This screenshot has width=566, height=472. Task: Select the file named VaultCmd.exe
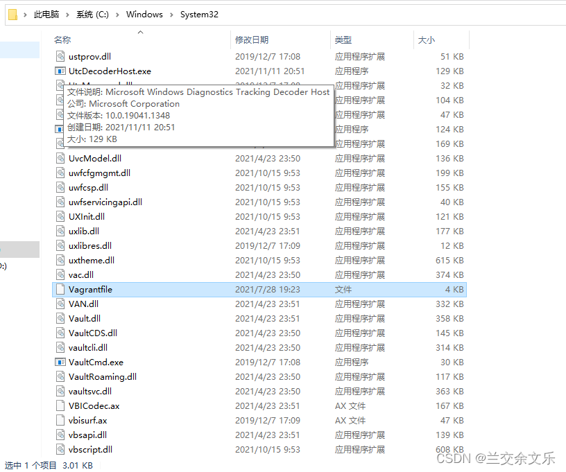tap(96, 362)
